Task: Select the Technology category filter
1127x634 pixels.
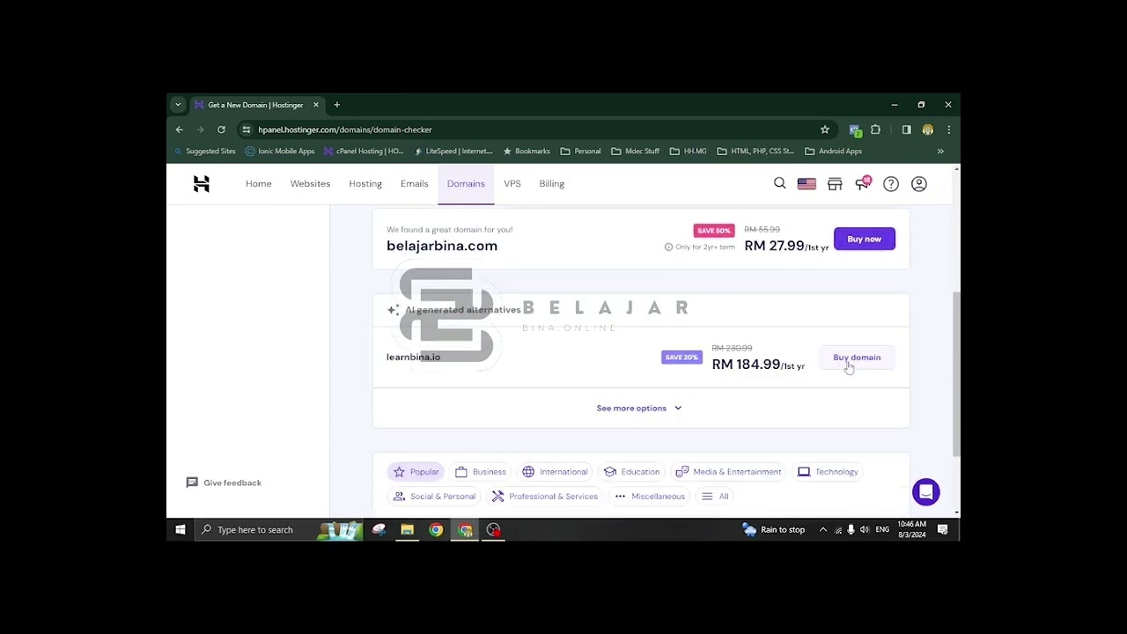Action: tap(828, 472)
